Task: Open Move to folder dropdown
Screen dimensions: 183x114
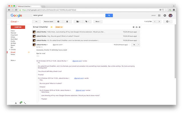Action: point(78,22)
